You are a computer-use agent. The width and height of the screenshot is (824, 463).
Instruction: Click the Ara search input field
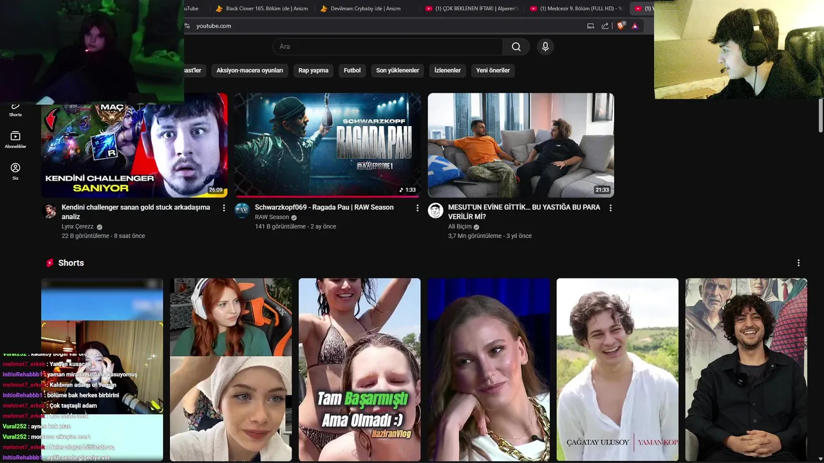(388, 46)
